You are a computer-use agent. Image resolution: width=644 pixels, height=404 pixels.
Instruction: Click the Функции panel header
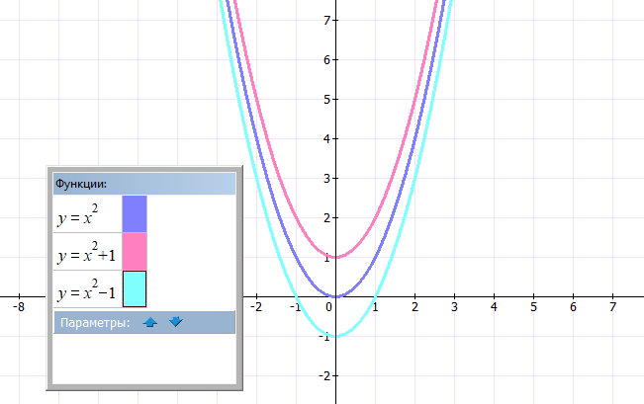(143, 184)
